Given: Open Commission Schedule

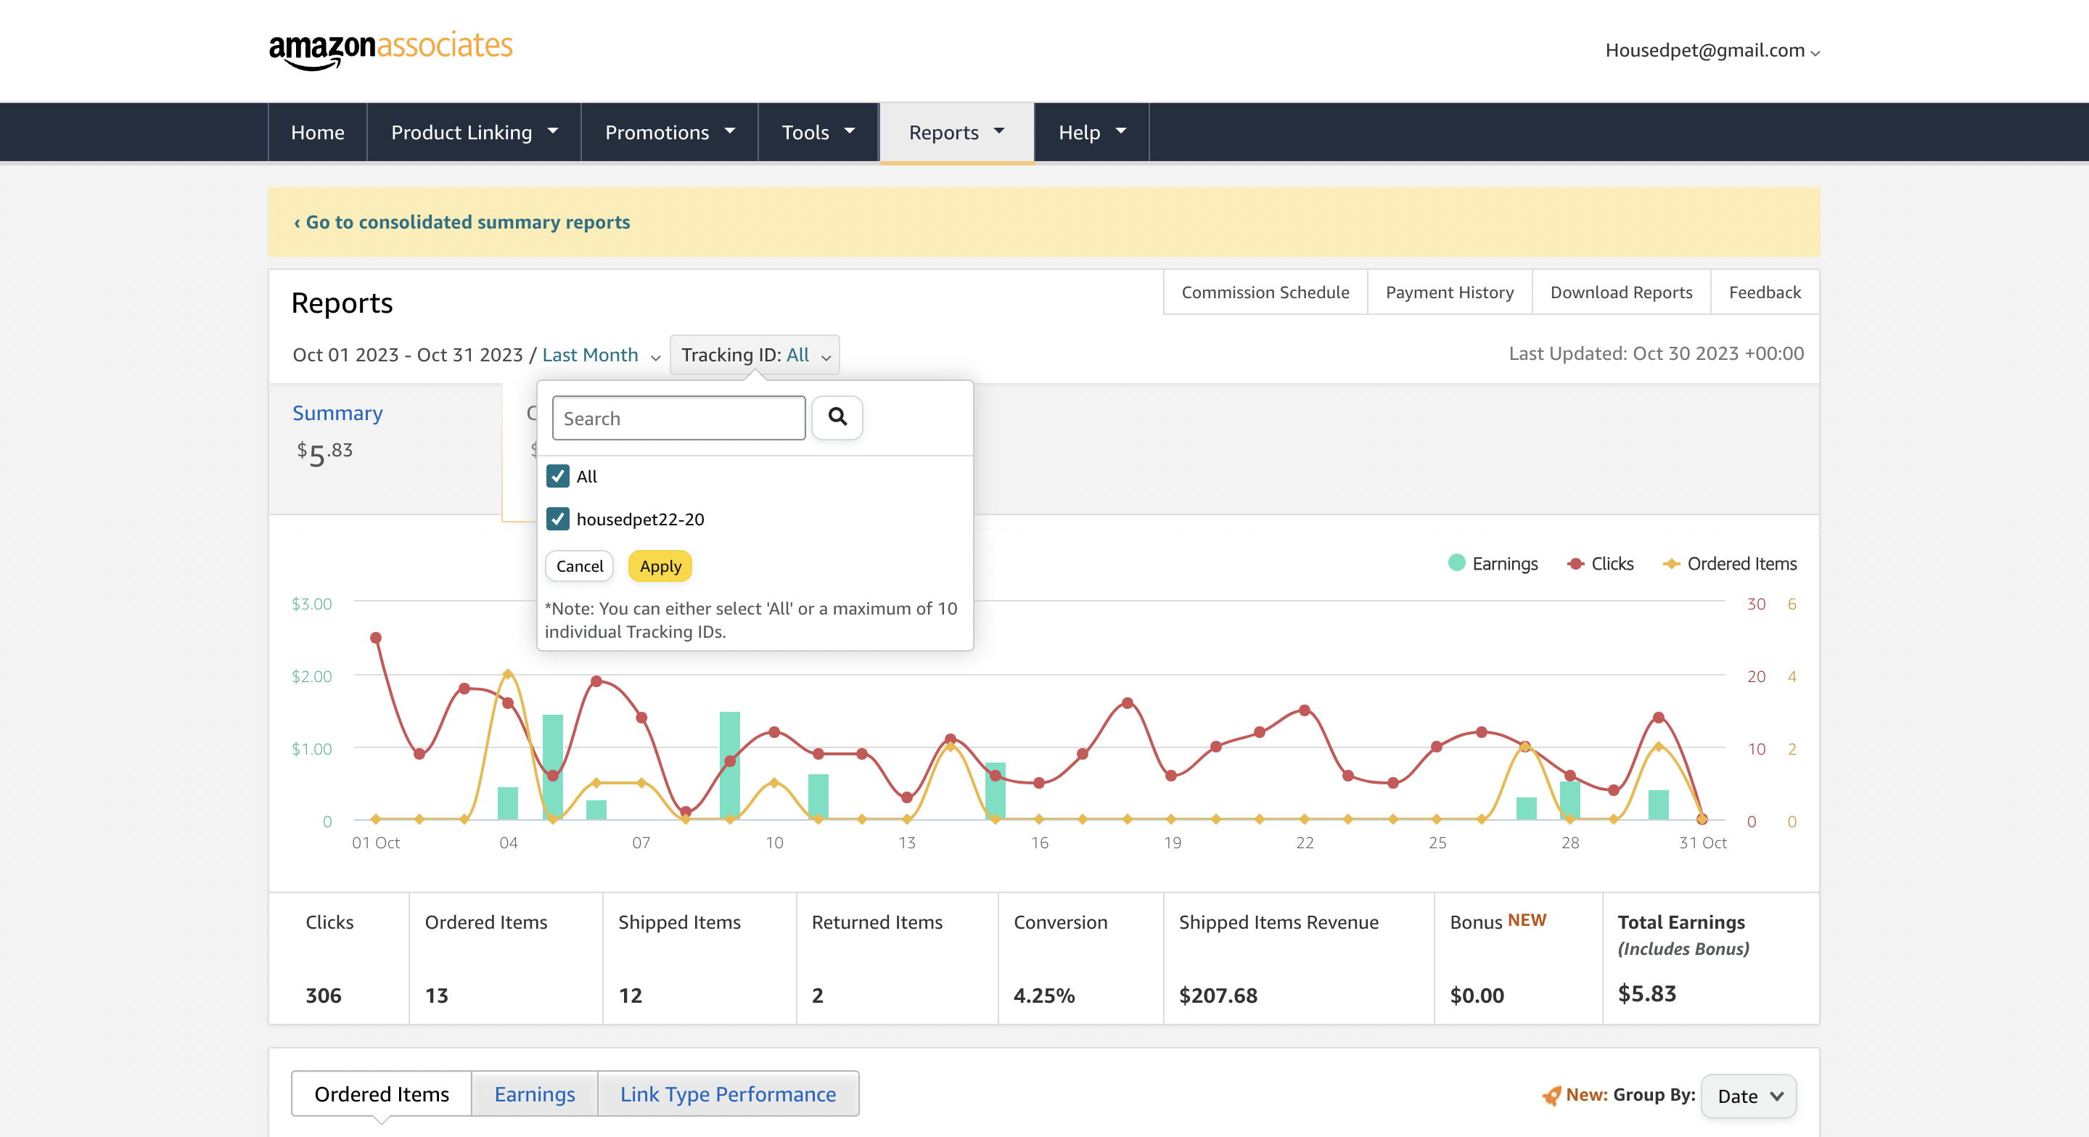Looking at the screenshot, I should tap(1265, 292).
